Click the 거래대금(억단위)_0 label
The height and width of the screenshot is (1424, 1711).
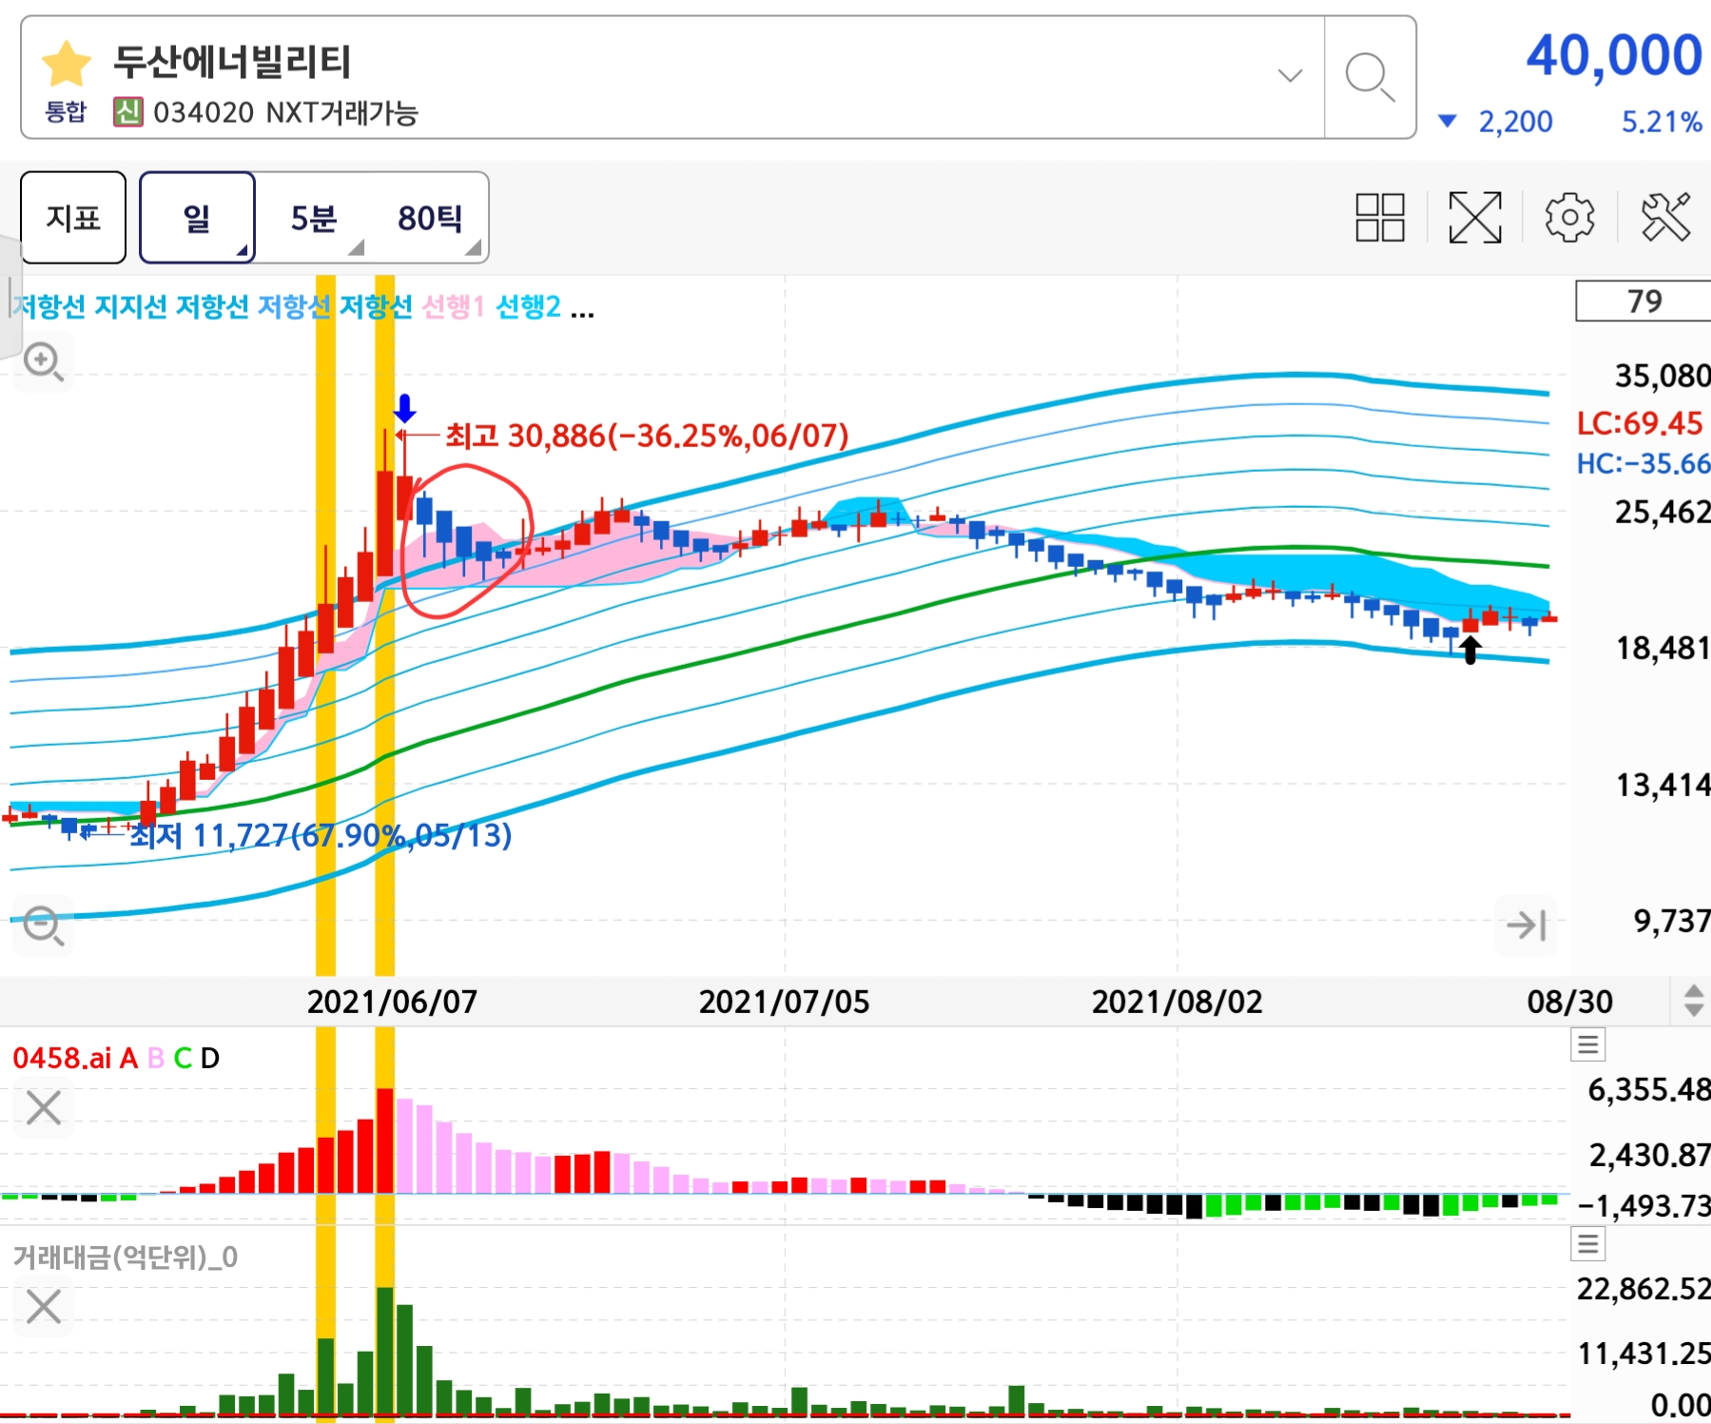pos(126,1258)
